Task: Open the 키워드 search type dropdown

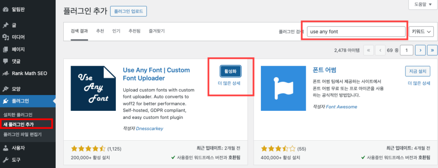Action: point(421,32)
